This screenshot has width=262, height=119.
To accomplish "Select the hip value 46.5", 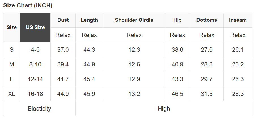I will (x=178, y=94).
